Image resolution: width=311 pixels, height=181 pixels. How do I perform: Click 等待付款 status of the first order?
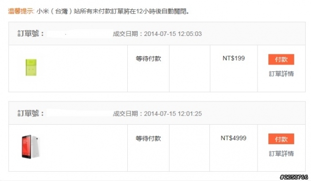(148, 59)
